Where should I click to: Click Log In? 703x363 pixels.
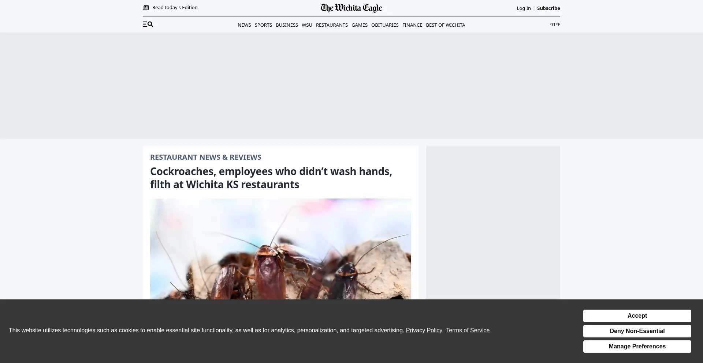click(524, 8)
